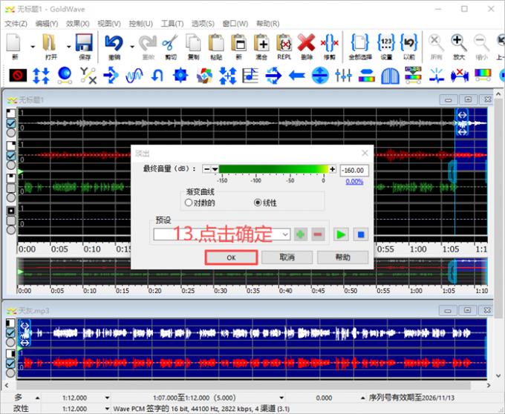The width and height of the screenshot is (505, 414).
Task: Click the blue arch-shaped effect icon
Action: click(390, 76)
